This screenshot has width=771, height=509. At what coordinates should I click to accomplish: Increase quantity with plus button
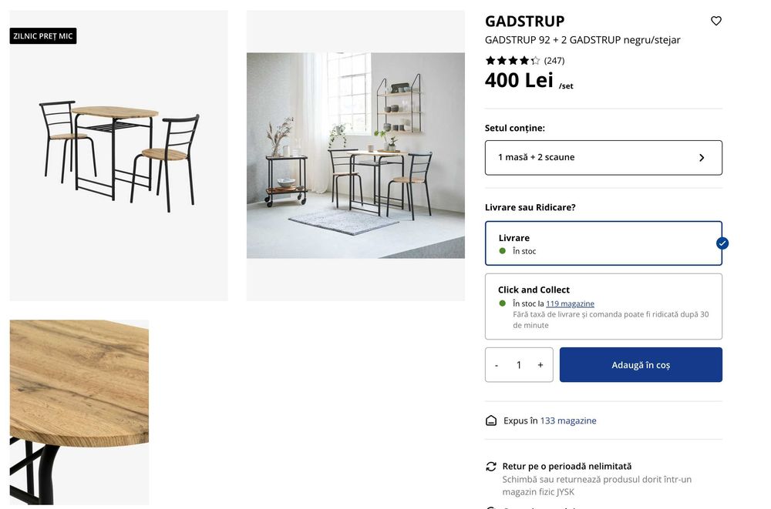click(540, 365)
